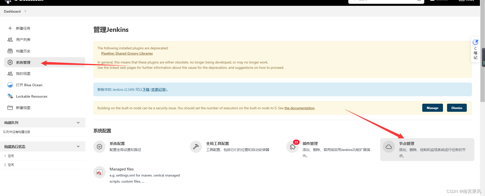
Task: Open 系统配置 tile title
Action: coord(117,143)
